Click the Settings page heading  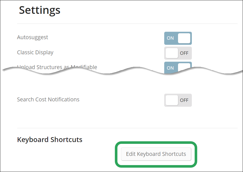click(x=40, y=10)
